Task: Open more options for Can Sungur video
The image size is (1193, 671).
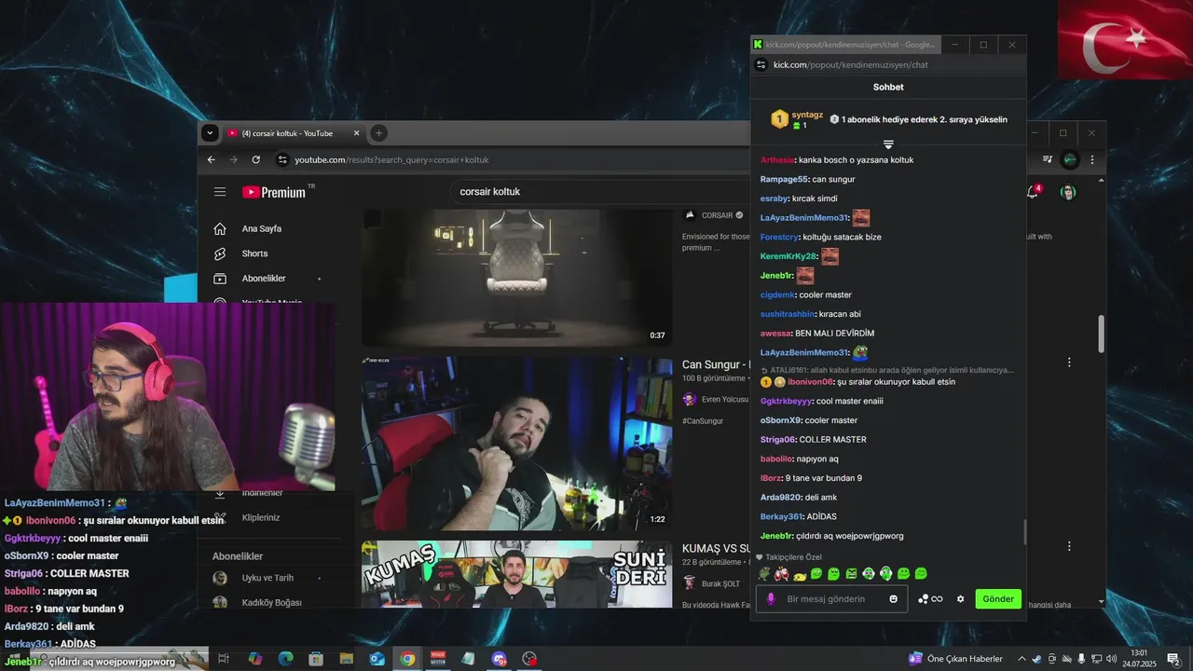Action: pyautogui.click(x=1069, y=362)
